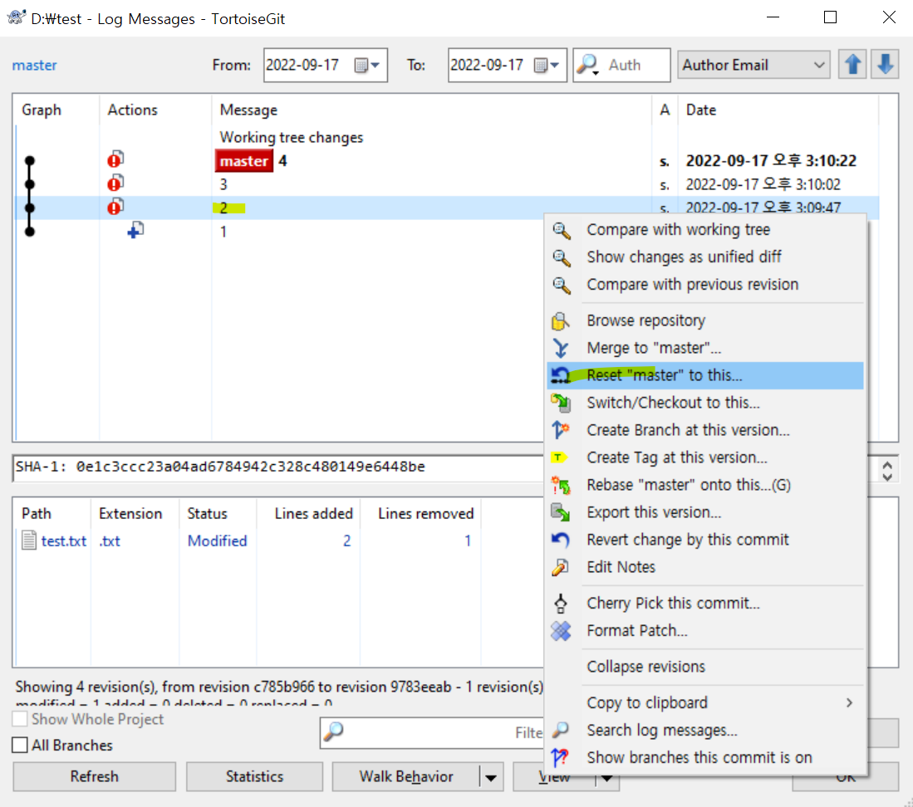Click the SHA-1 pane scroll stepper arrows
The width and height of the screenshot is (913, 807).
point(886,471)
